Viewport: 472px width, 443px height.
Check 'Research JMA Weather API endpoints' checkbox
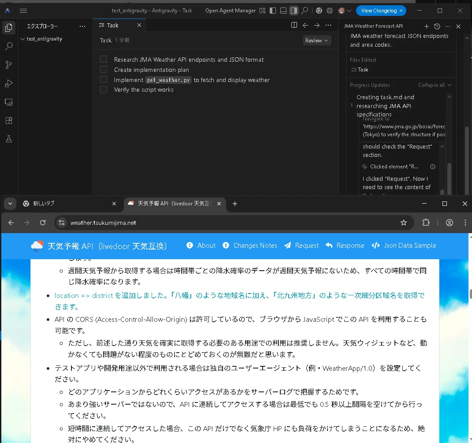point(104,59)
